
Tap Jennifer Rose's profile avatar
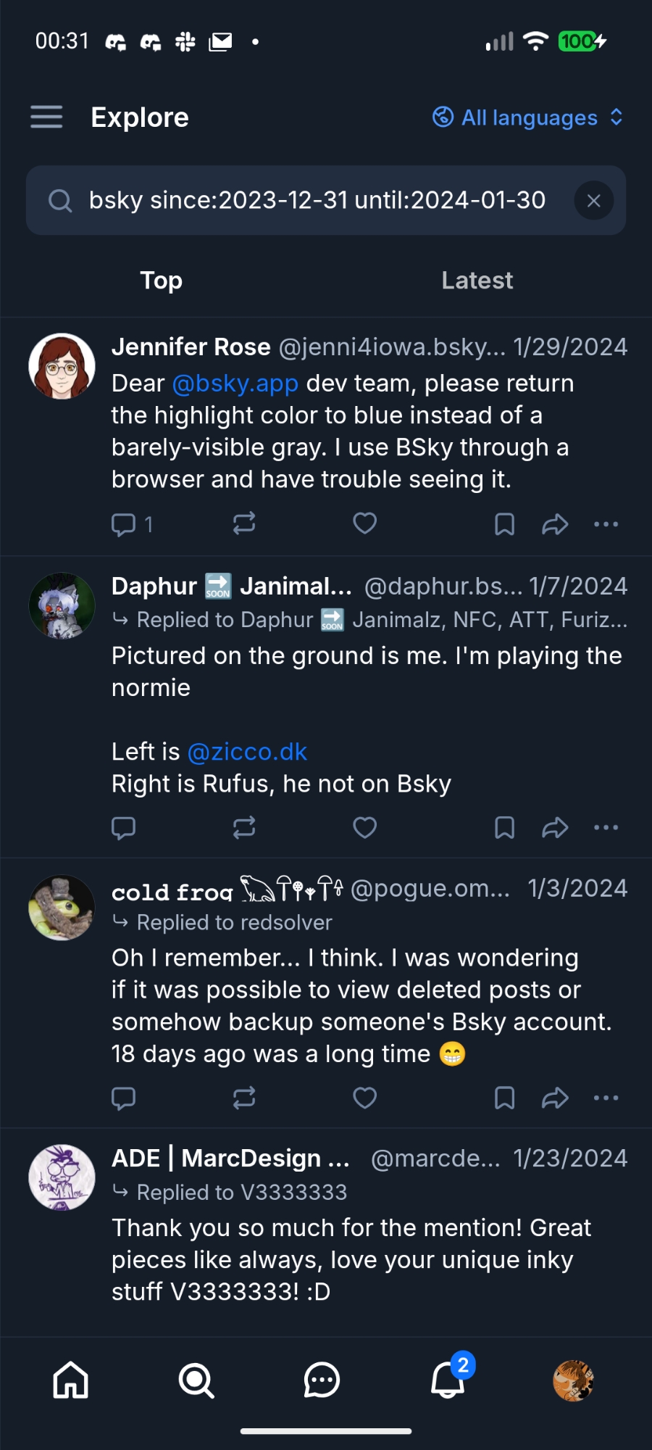(x=62, y=366)
